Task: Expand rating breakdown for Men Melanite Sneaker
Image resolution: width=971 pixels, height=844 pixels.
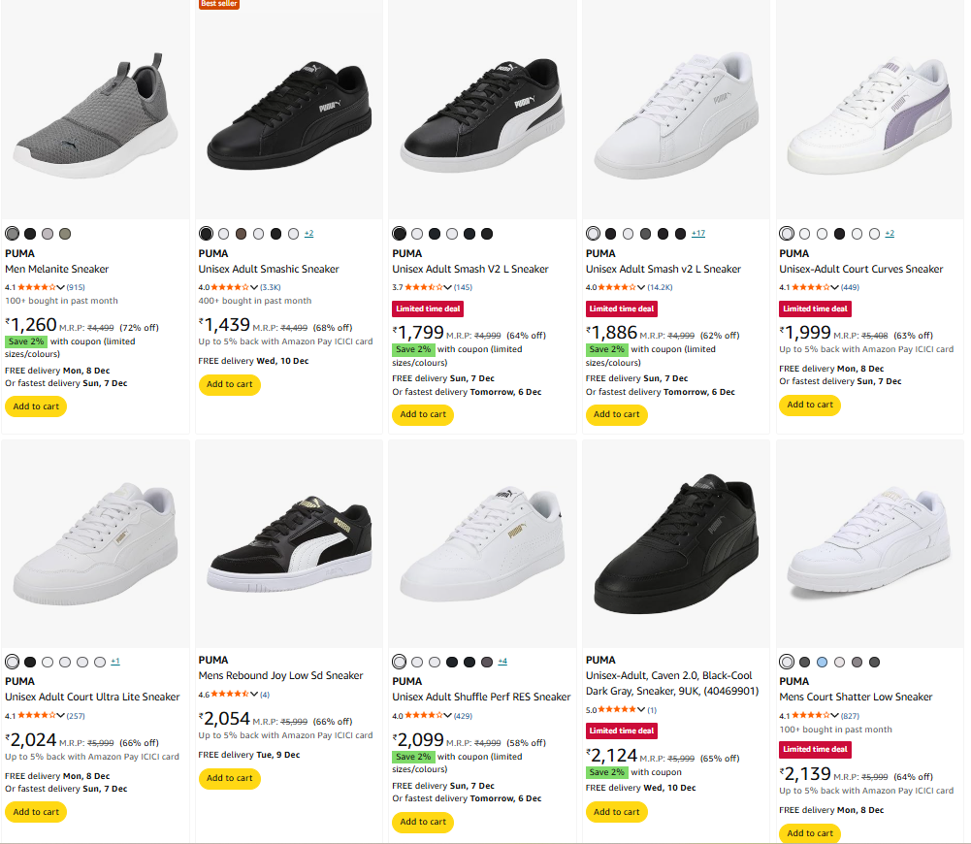Action: click(61, 287)
